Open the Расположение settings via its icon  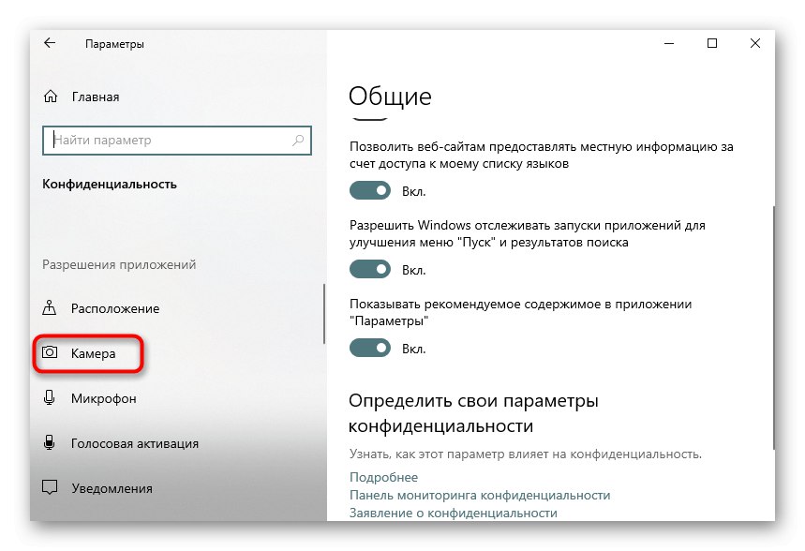click(x=51, y=307)
